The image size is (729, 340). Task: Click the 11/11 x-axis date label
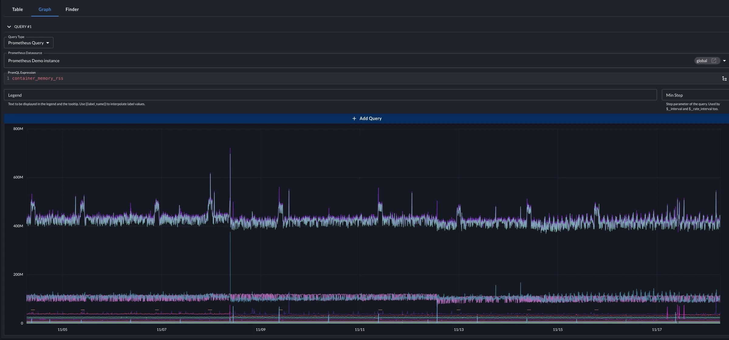360,329
